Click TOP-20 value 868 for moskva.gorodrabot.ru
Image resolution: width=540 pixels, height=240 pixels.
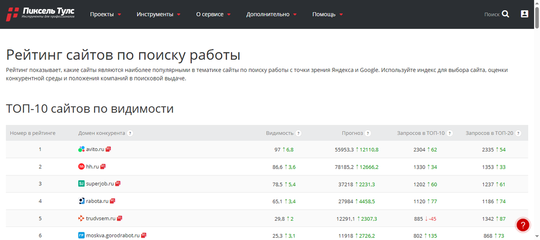tap(488, 236)
